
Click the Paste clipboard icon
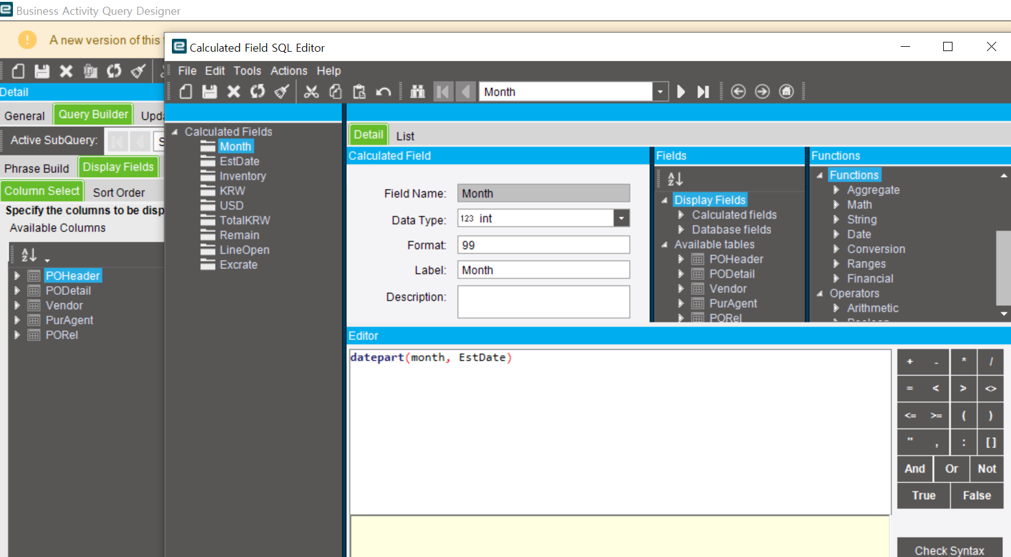(x=359, y=92)
